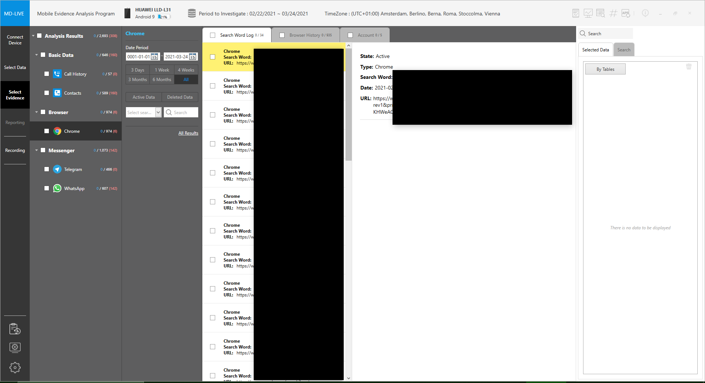Click the hash (#) icon in header

coord(613,14)
